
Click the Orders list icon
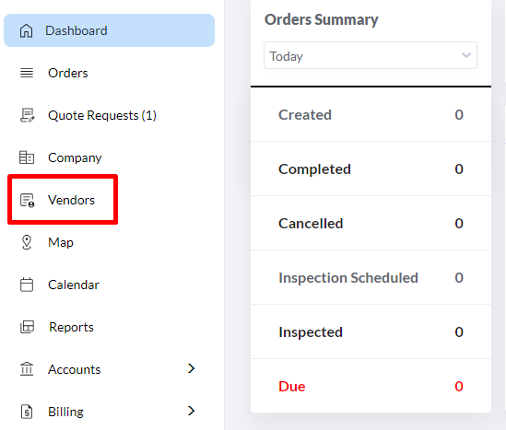(27, 73)
